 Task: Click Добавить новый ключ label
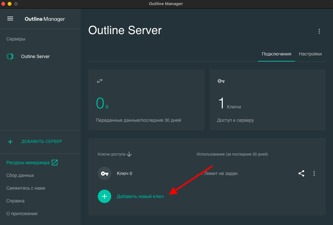tap(140, 196)
